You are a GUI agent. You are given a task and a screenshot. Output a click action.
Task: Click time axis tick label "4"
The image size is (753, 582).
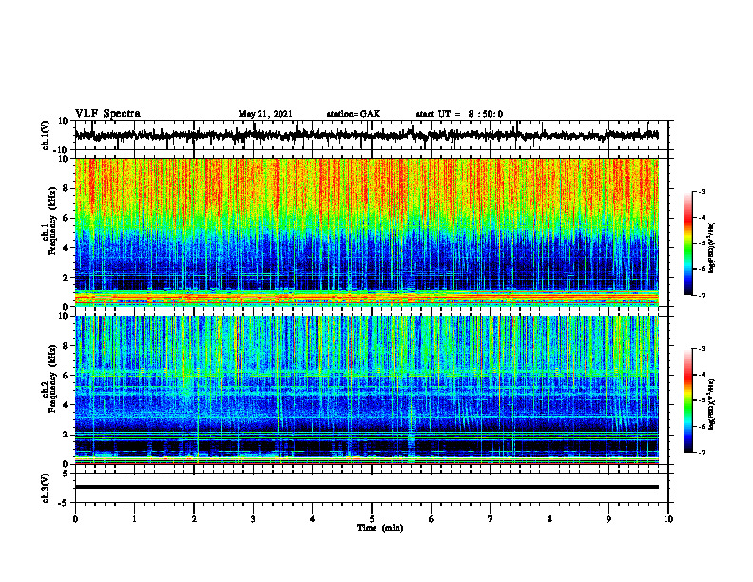313,519
